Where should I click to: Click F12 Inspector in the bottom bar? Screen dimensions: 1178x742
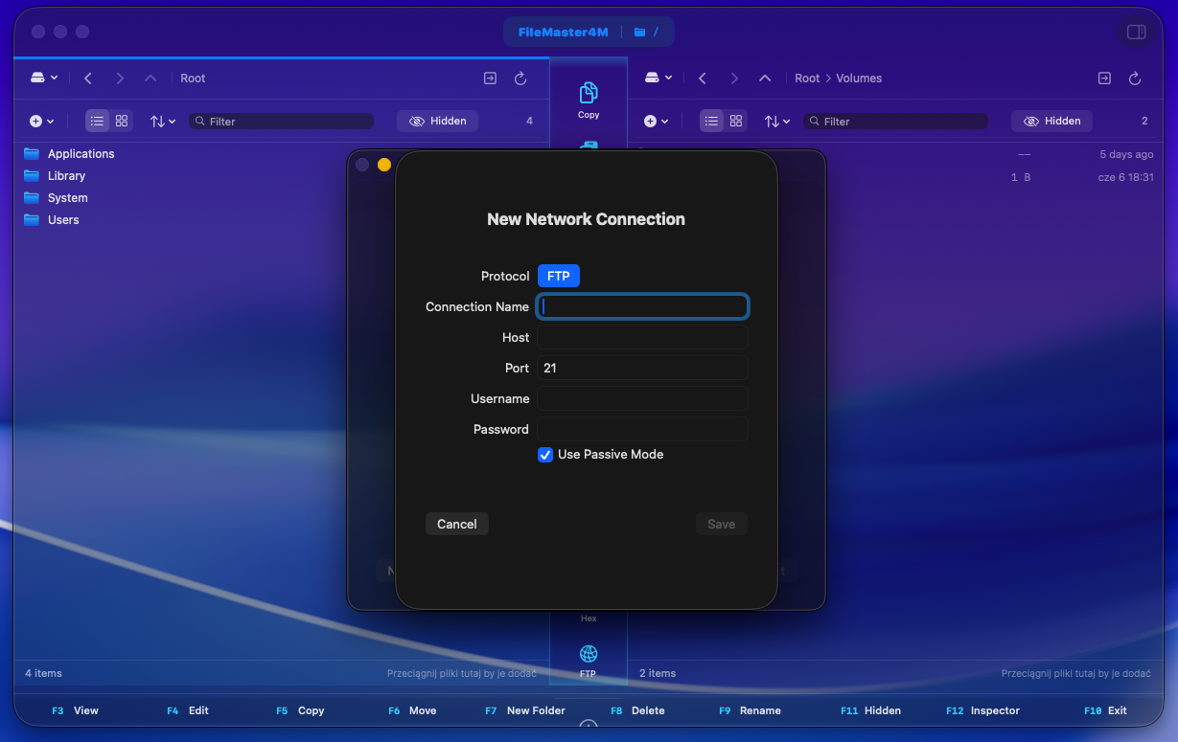tap(982, 710)
